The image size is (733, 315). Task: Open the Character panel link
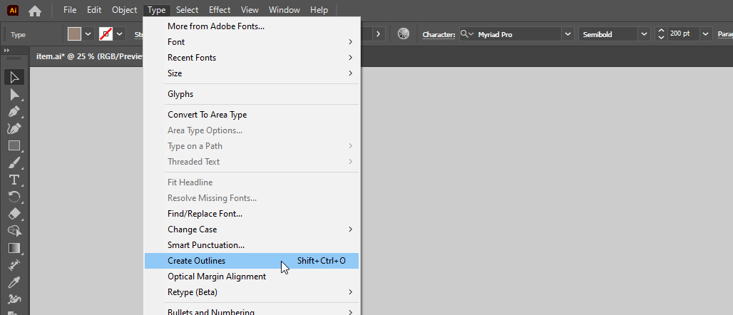pyautogui.click(x=439, y=35)
